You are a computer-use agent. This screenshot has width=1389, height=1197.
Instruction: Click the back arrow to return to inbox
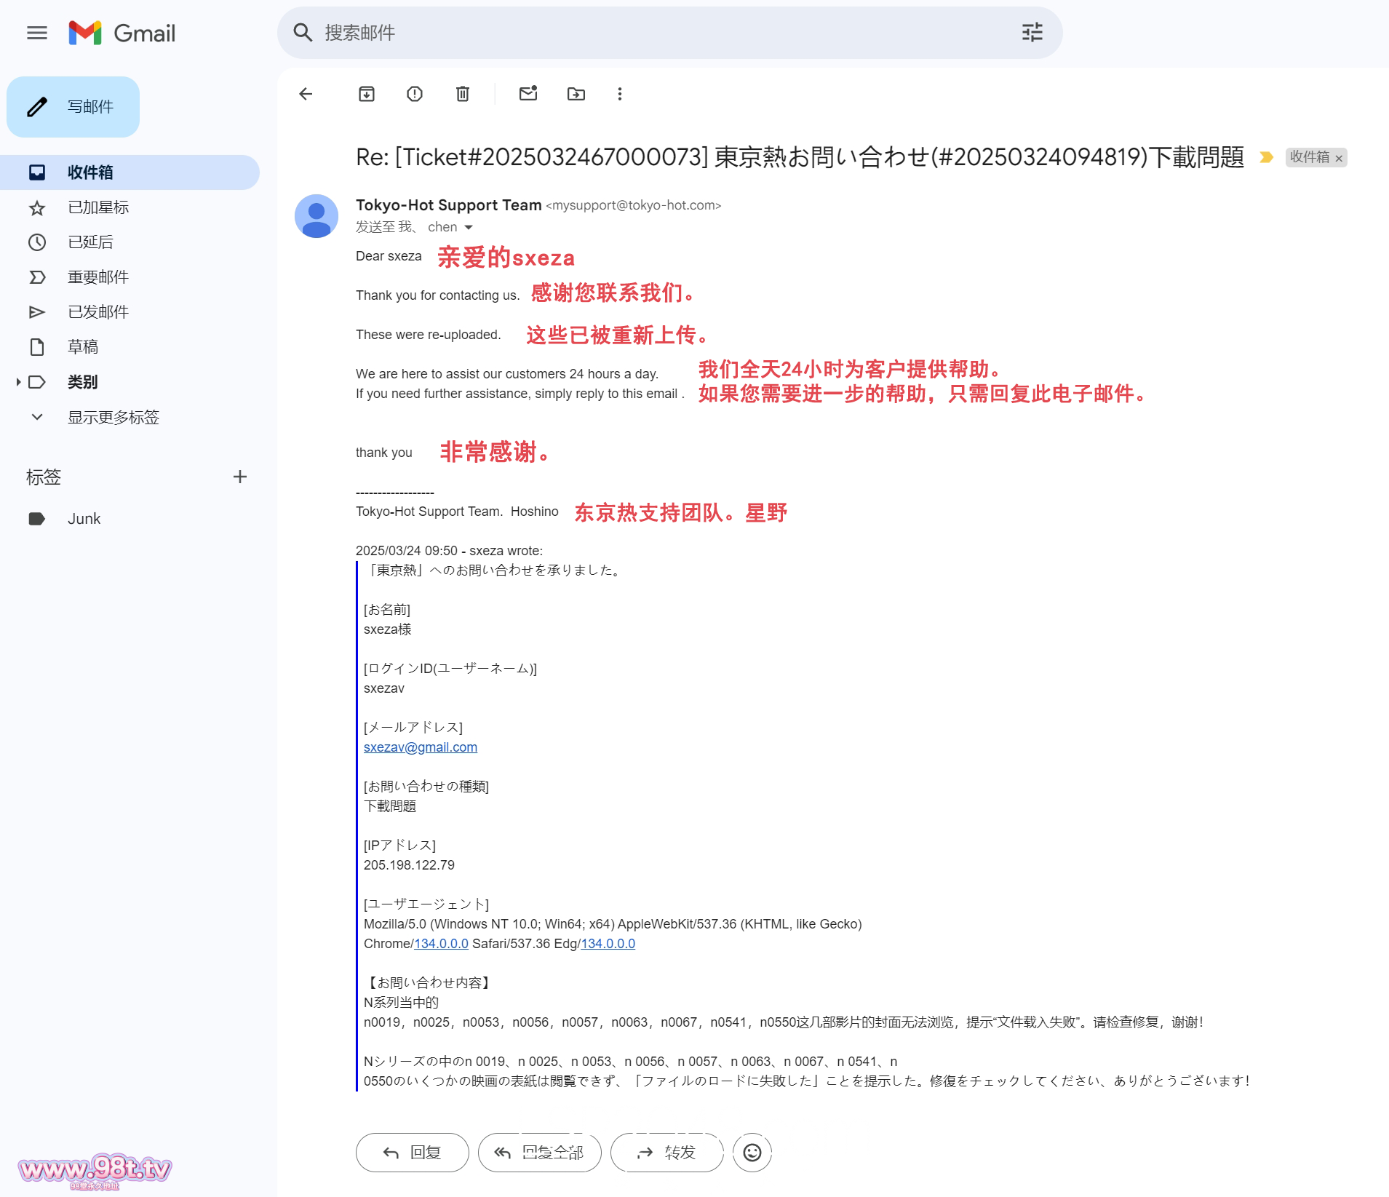point(306,94)
